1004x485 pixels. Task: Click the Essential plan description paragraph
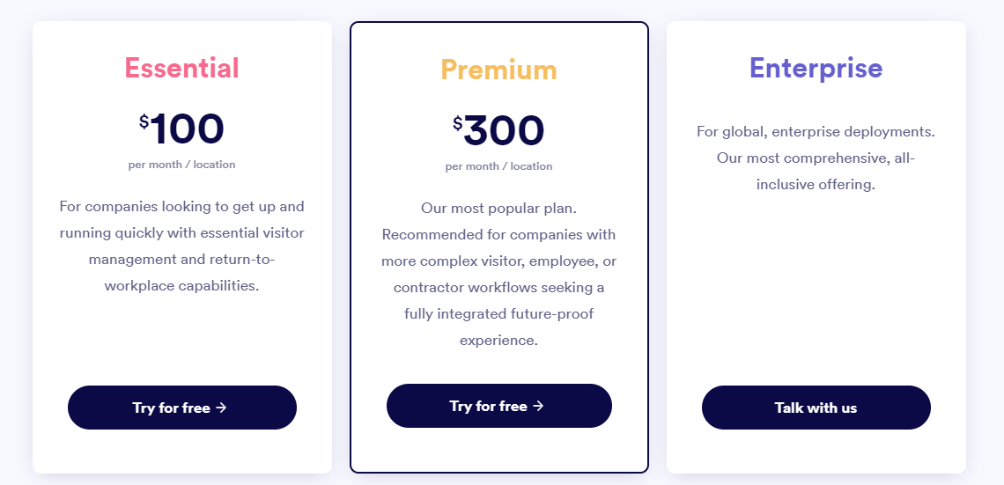coord(181,246)
